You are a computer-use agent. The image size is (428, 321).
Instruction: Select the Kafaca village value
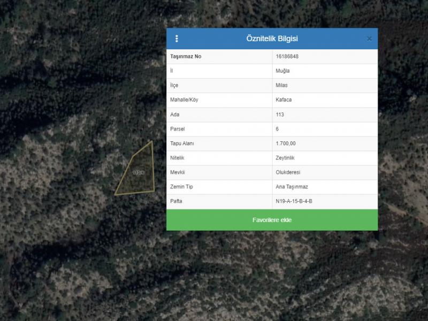tap(284, 100)
